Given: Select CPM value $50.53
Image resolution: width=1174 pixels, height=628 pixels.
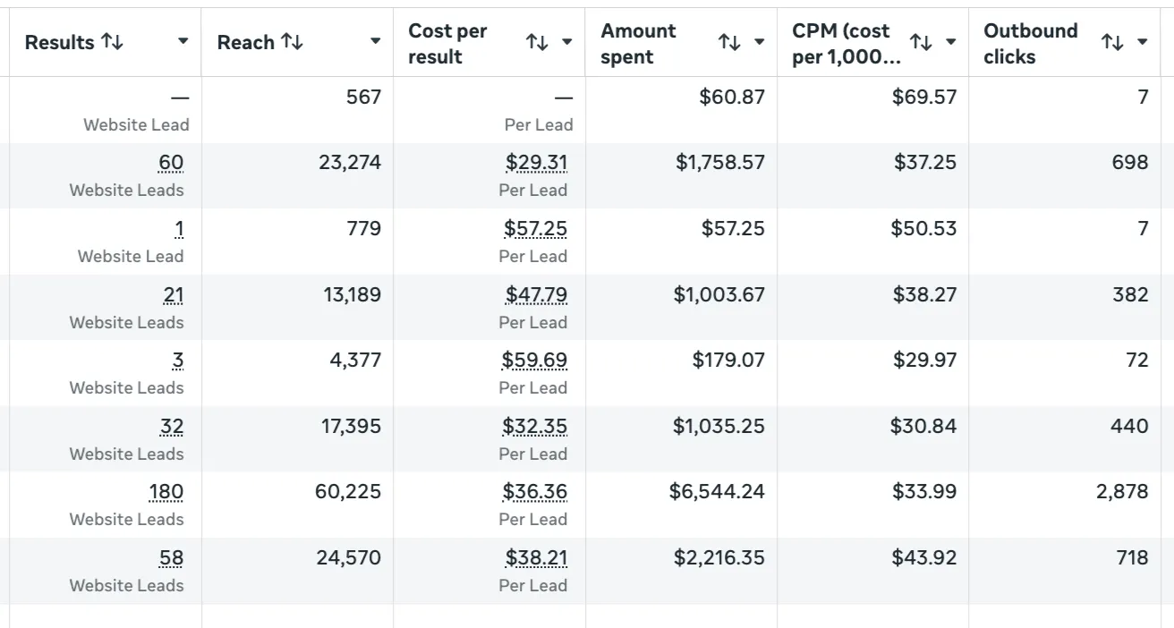Looking at the screenshot, I should click(x=923, y=229).
